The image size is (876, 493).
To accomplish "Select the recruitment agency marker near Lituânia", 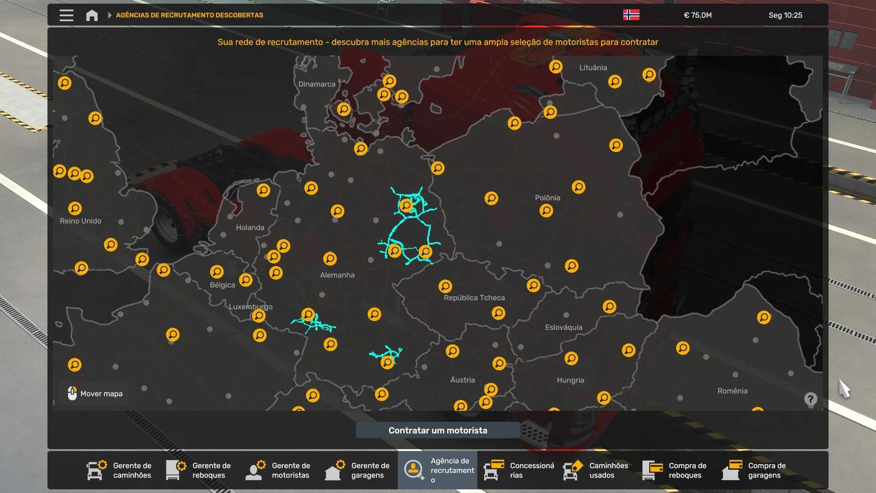I will (x=615, y=82).
